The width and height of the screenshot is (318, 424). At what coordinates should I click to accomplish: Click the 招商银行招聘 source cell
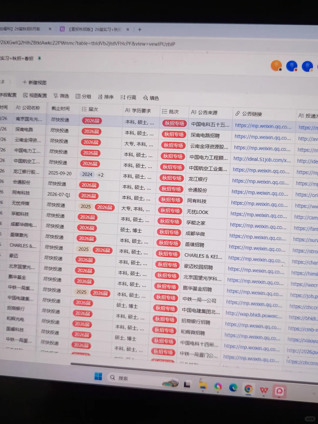point(196,322)
